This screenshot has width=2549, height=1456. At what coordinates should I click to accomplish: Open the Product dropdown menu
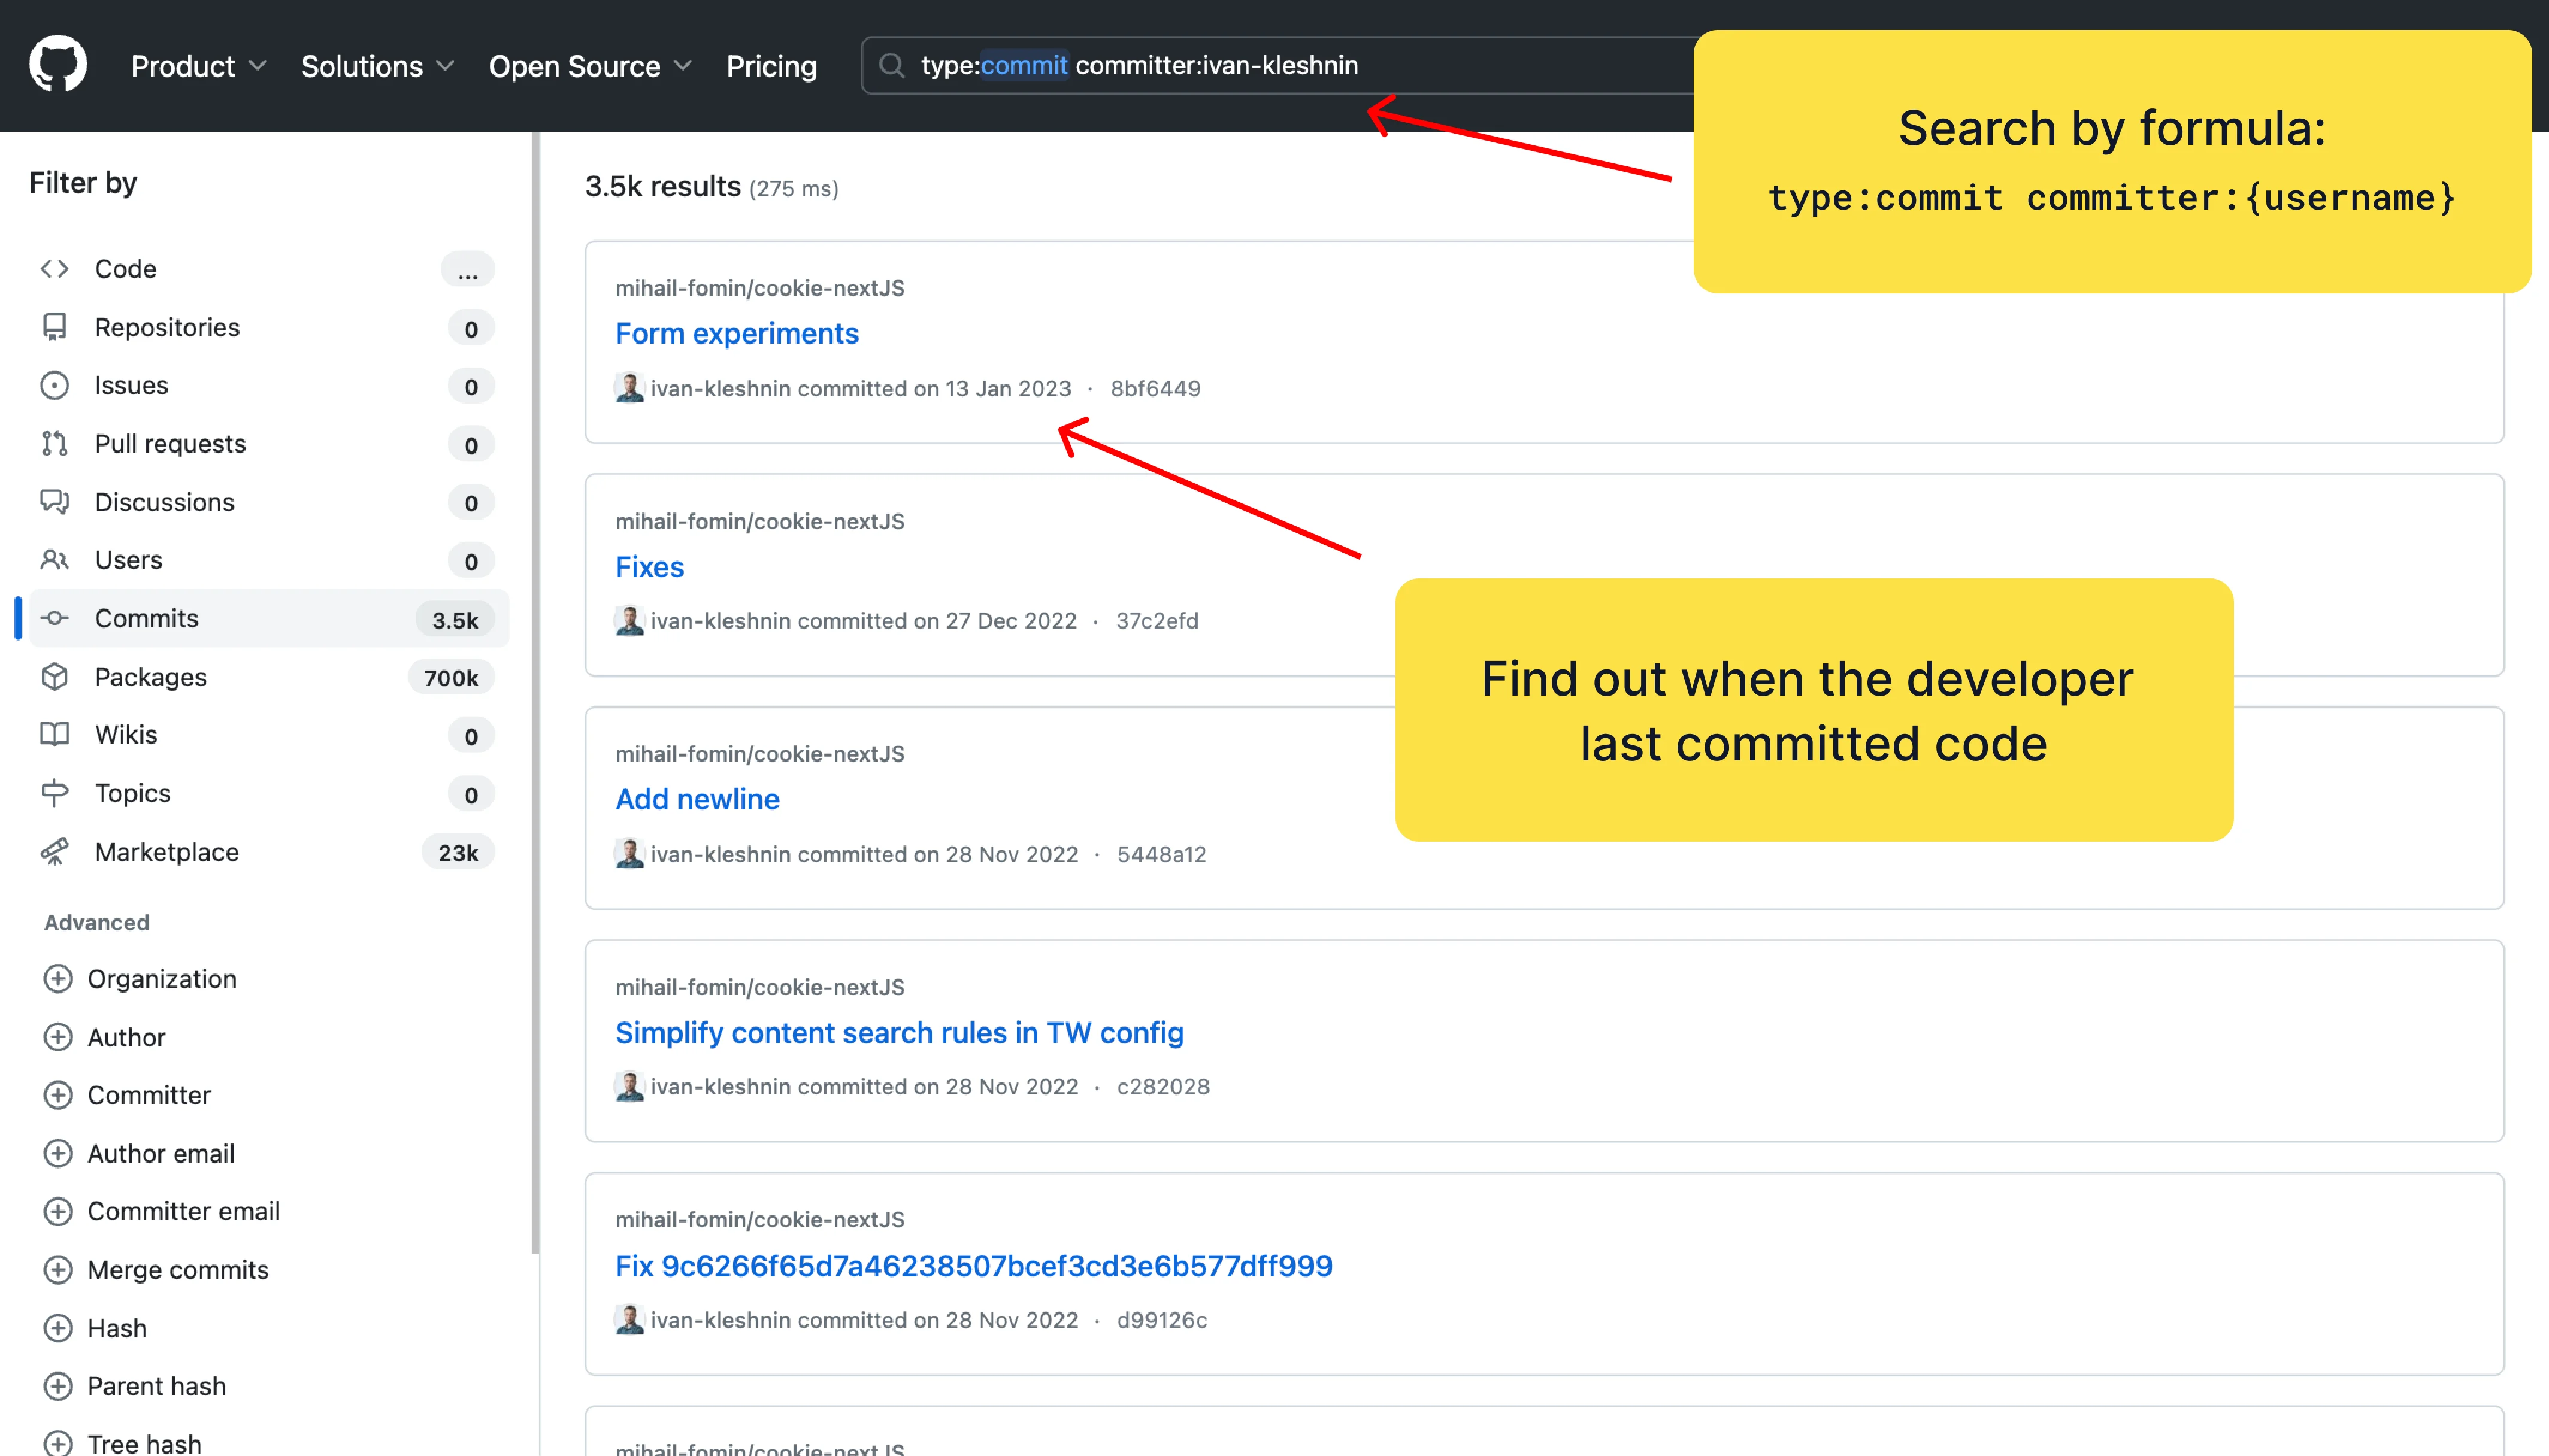198,66
